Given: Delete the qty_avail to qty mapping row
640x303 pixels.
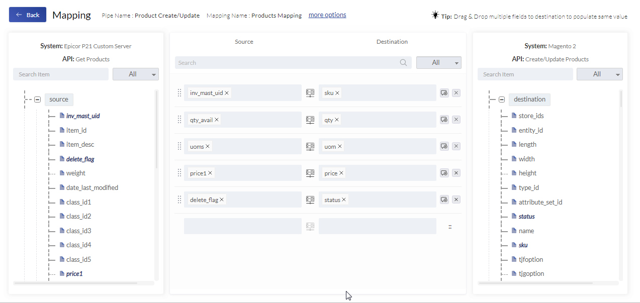Looking at the screenshot, I should 456,120.
